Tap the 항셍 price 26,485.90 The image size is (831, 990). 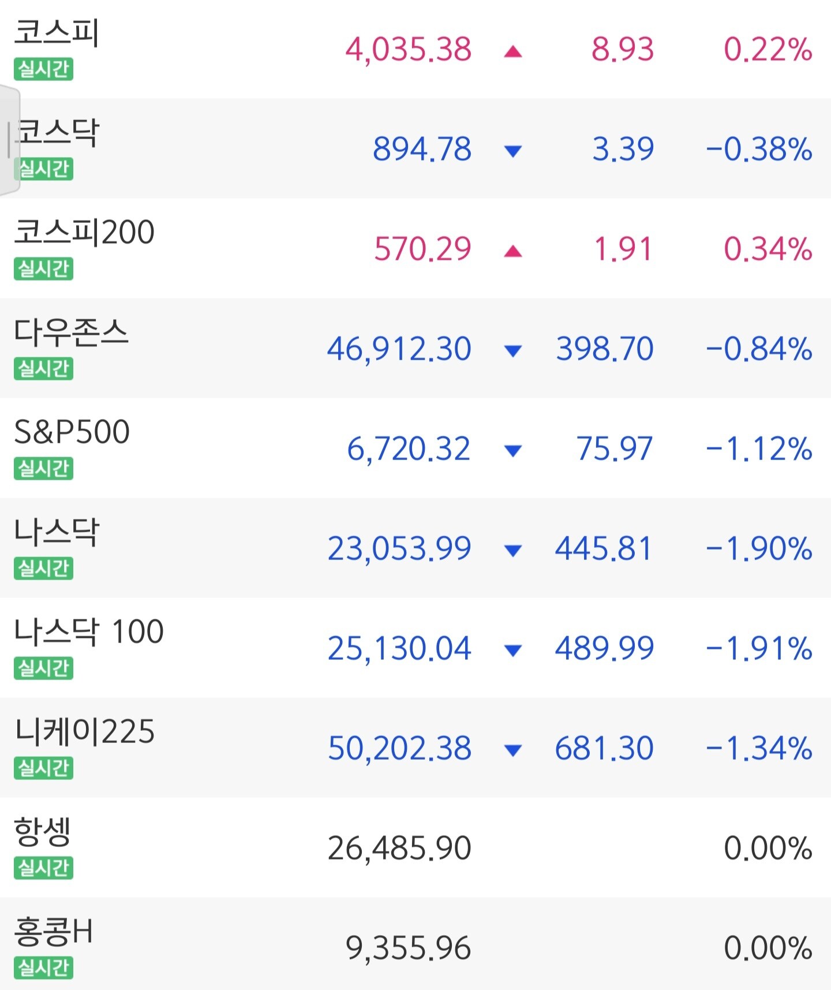pyautogui.click(x=399, y=848)
